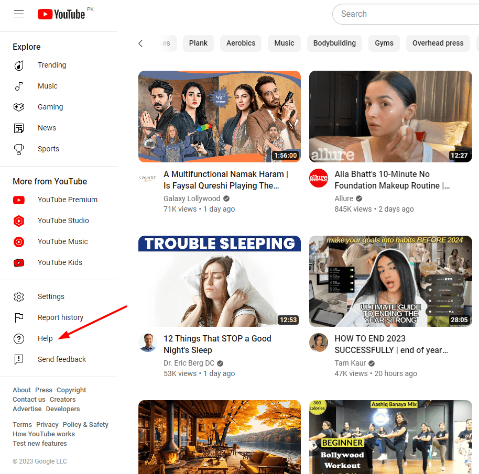Click the Copyright footer link

[71, 390]
